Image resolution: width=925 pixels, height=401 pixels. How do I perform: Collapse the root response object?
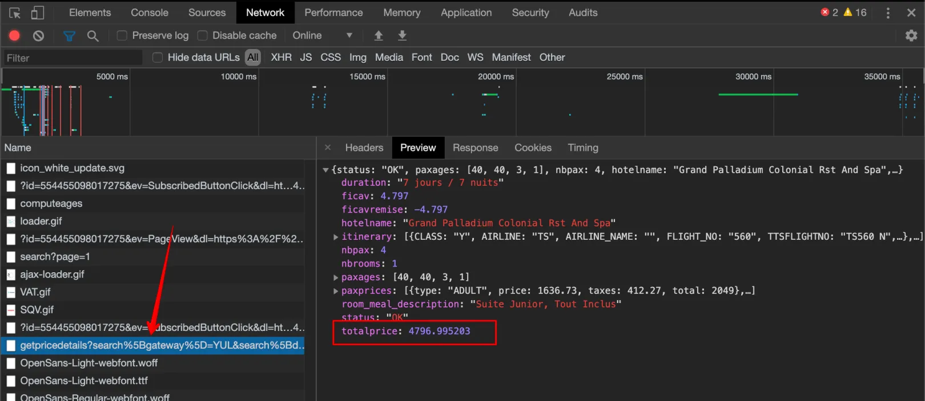(325, 170)
